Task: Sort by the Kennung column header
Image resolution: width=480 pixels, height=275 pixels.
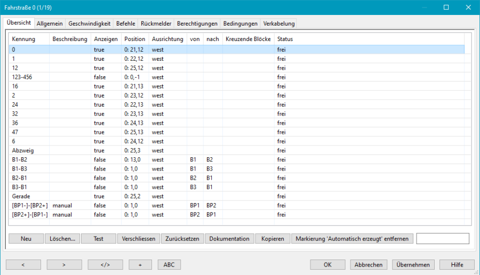Action: 24,39
